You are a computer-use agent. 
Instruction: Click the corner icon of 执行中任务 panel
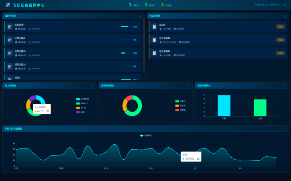140,16
